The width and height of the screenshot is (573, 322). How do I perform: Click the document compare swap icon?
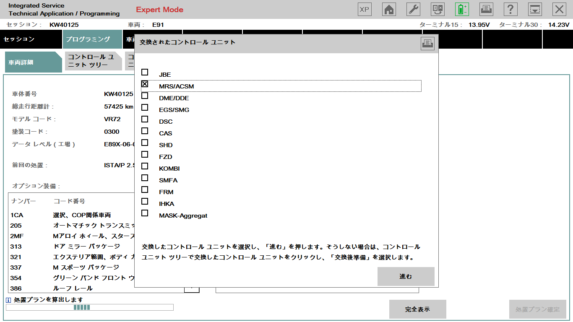[x=438, y=9]
